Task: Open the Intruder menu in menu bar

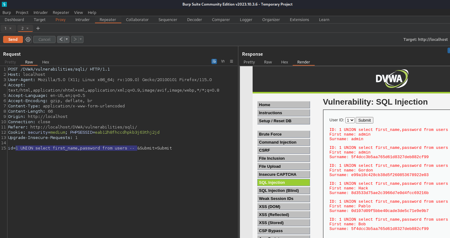Action: click(x=41, y=12)
